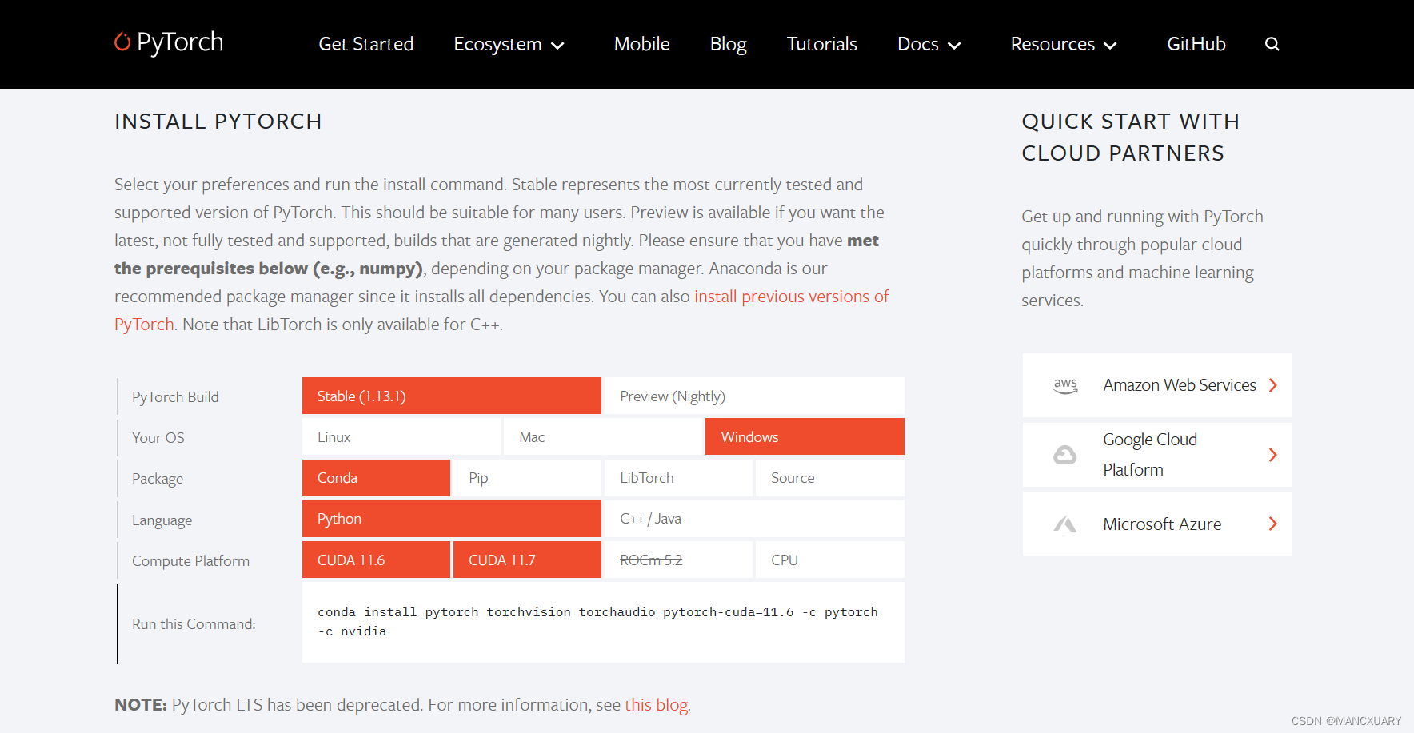Click the 'NOTE:' bold text
The height and width of the screenshot is (733, 1414).
coord(141,705)
